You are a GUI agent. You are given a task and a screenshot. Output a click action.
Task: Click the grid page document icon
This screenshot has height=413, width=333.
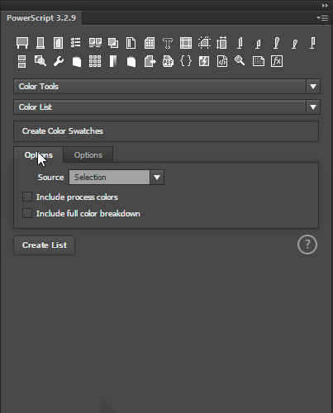[x=150, y=43]
